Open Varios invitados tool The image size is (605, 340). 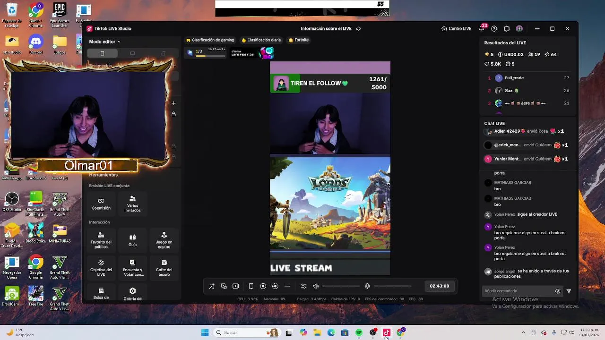[x=132, y=204]
